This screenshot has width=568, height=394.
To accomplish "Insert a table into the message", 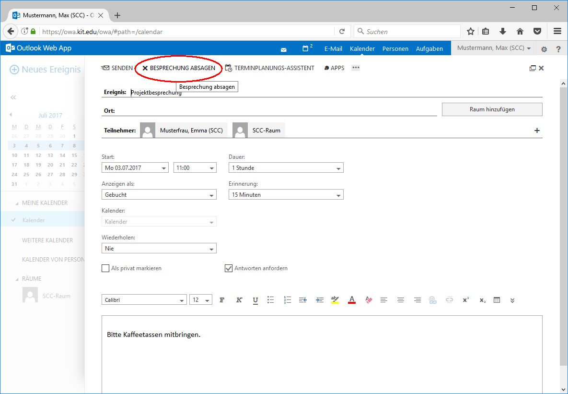I will [497, 300].
